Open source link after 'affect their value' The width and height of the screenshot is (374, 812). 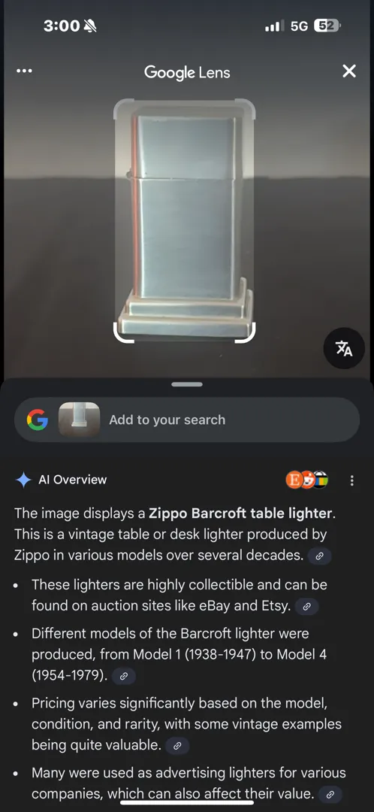tap(330, 795)
